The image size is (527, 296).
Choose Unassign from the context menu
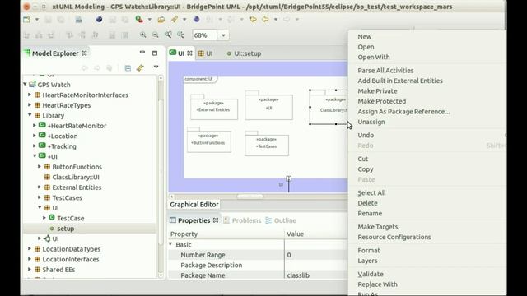pyautogui.click(x=371, y=122)
